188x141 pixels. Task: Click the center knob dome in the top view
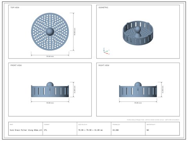click(x=50, y=31)
